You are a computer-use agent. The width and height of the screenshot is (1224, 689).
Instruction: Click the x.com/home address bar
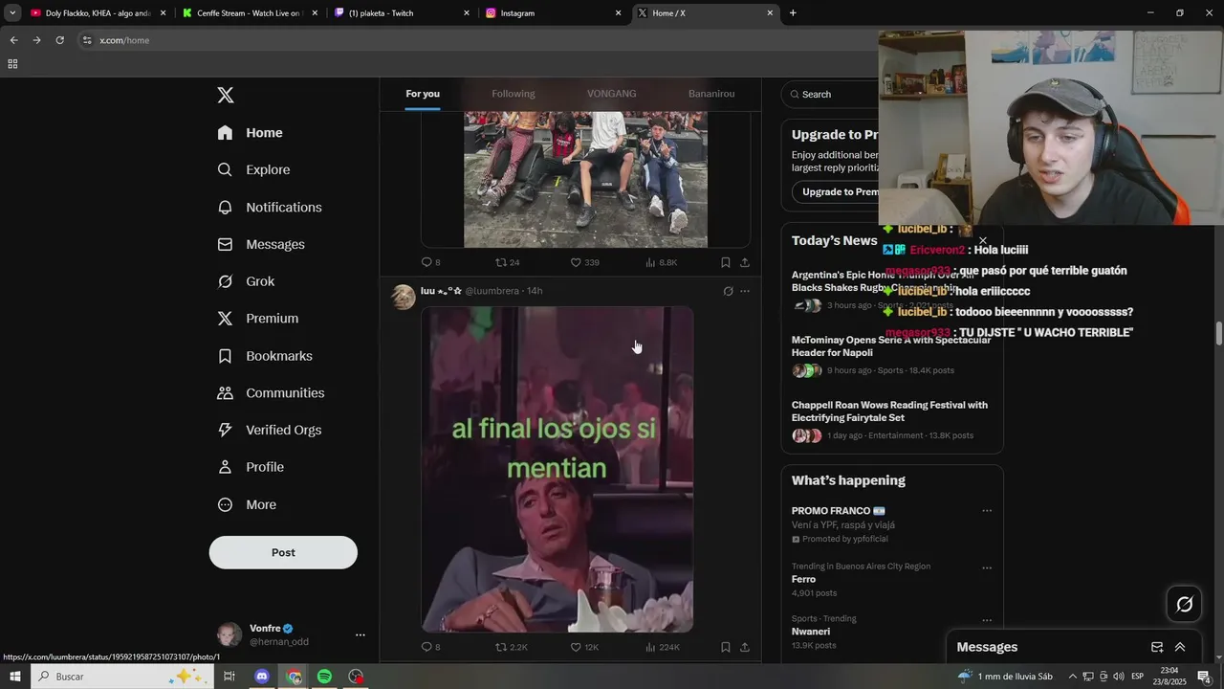coord(478,40)
